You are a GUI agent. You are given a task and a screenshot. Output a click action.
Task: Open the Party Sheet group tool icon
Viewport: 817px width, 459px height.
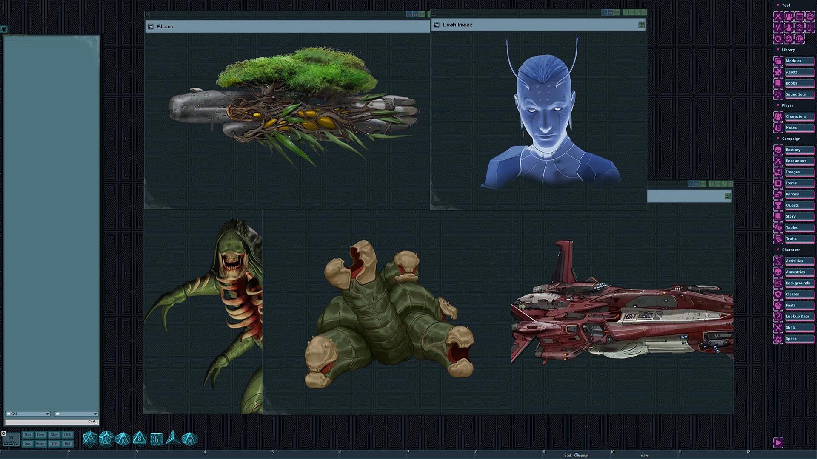click(788, 16)
